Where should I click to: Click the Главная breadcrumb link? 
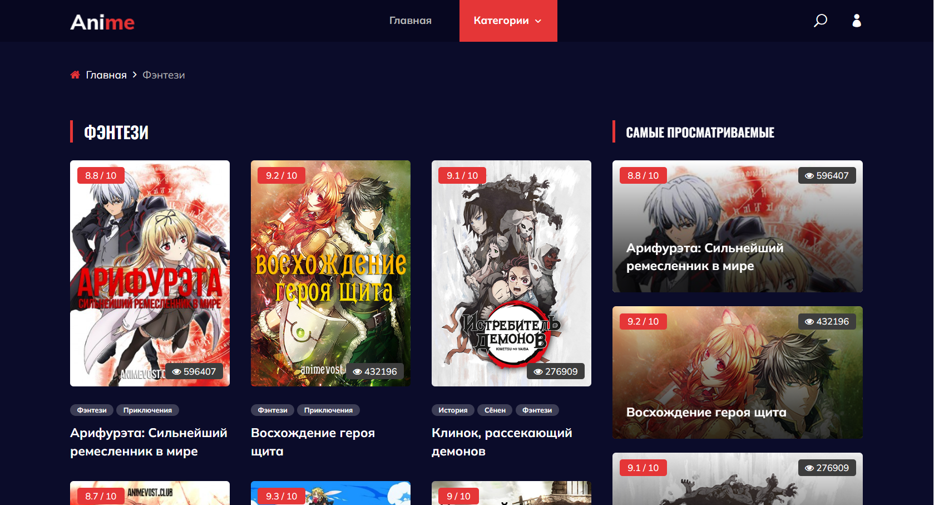(106, 75)
